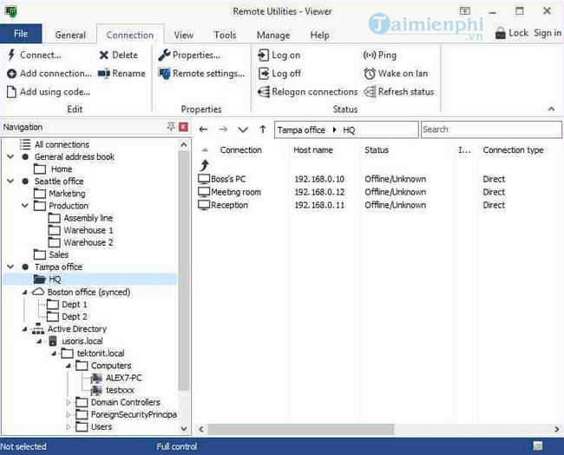
Task: Sort by Connection type column header
Action: pyautogui.click(x=513, y=150)
